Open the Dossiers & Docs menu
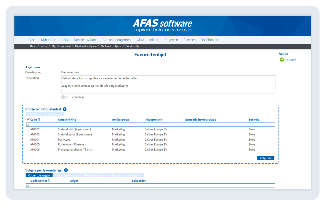The height and width of the screenshot is (208, 325). click(85, 40)
